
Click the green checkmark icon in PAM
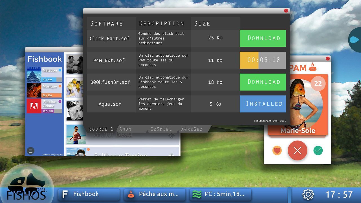[x=318, y=151]
